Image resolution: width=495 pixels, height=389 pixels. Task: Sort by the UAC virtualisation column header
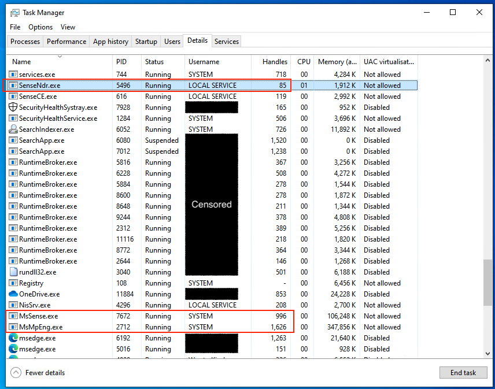389,62
